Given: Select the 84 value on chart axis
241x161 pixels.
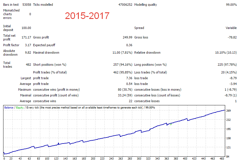Looking at the screenshot, I should point(228,157).
